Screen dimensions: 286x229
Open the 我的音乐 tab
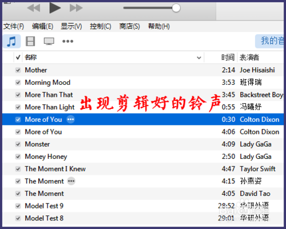click(x=269, y=41)
